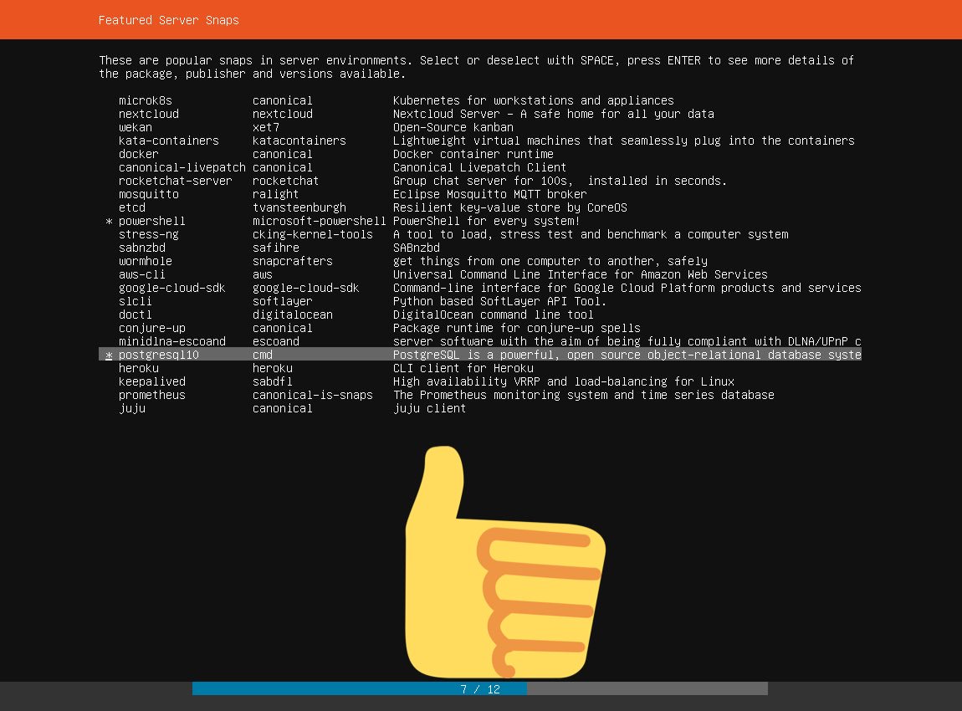Open the powershell snap name

coord(151,221)
